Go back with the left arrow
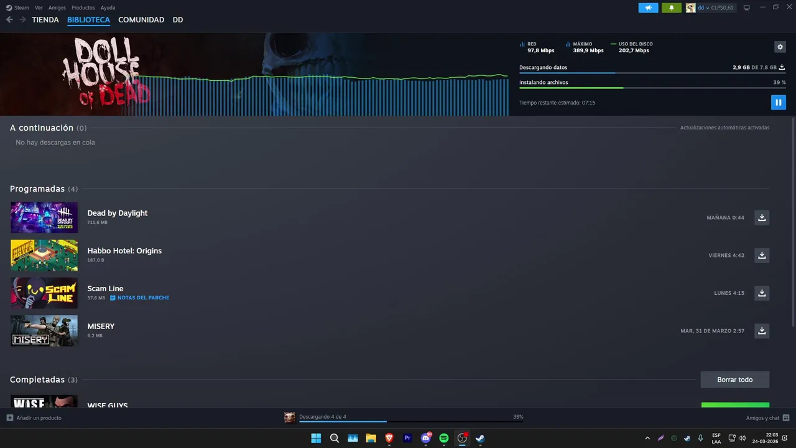 [x=9, y=20]
